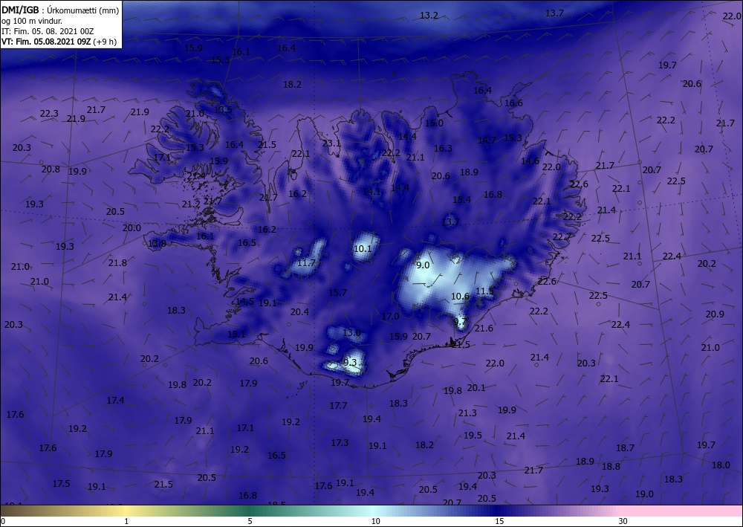743x527 pixels.
Task: Click the map value "11.5"
Action: (x=484, y=291)
